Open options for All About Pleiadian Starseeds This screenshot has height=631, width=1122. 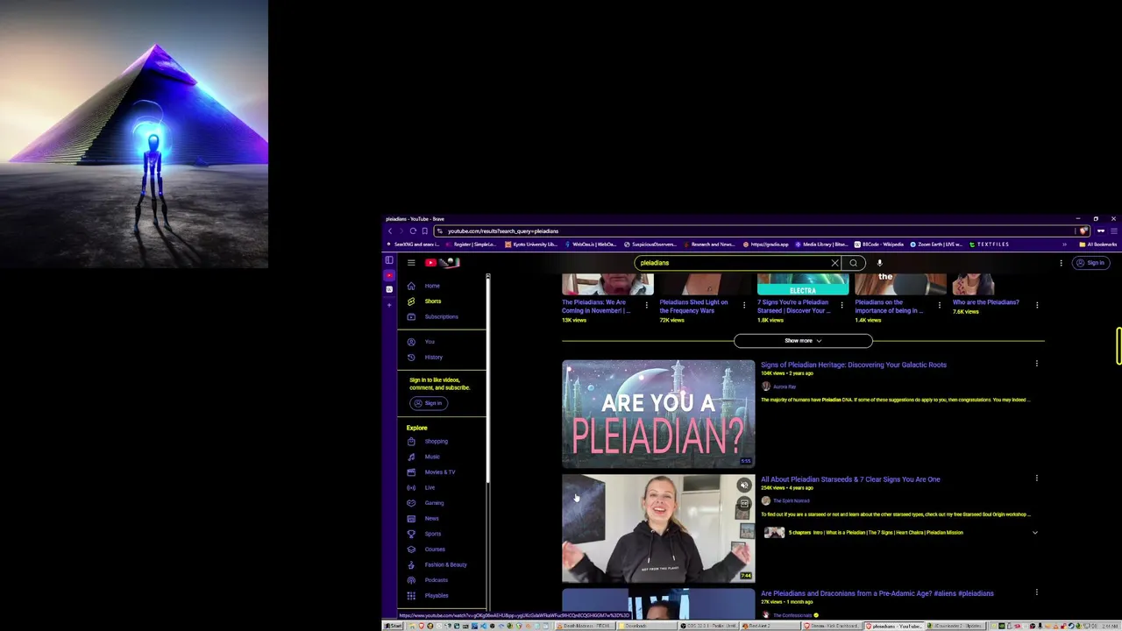[x=1036, y=479]
